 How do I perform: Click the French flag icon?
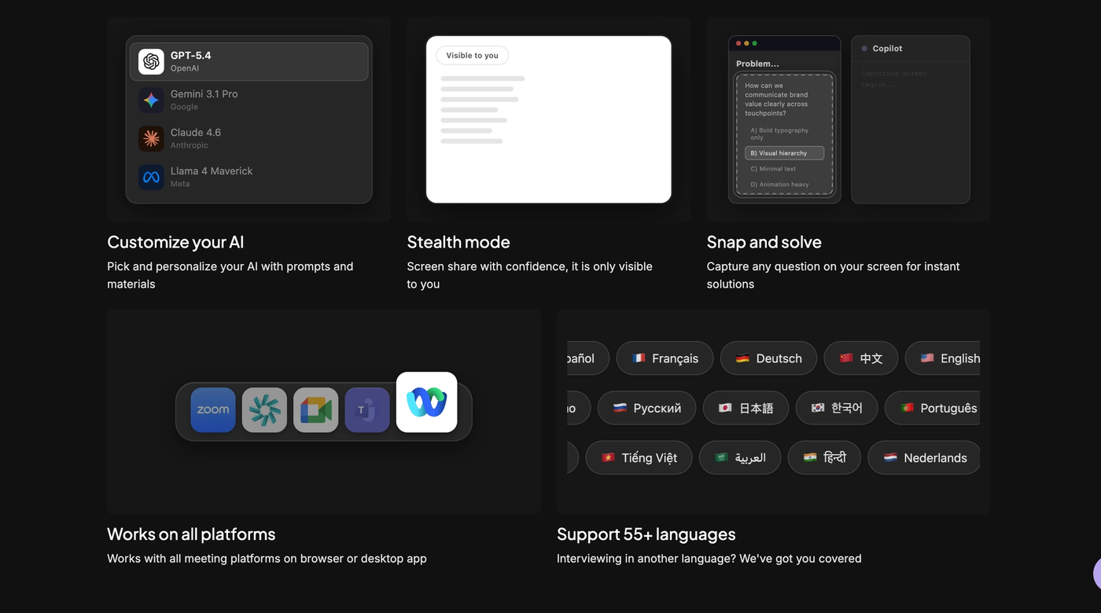(x=639, y=358)
